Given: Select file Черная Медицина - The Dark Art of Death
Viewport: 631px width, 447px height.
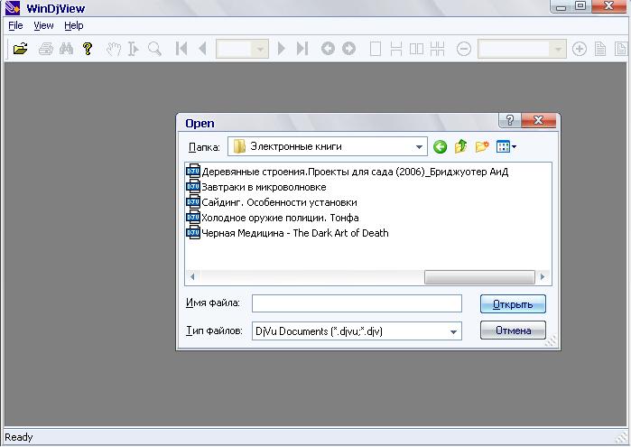Looking at the screenshot, I should pos(287,233).
